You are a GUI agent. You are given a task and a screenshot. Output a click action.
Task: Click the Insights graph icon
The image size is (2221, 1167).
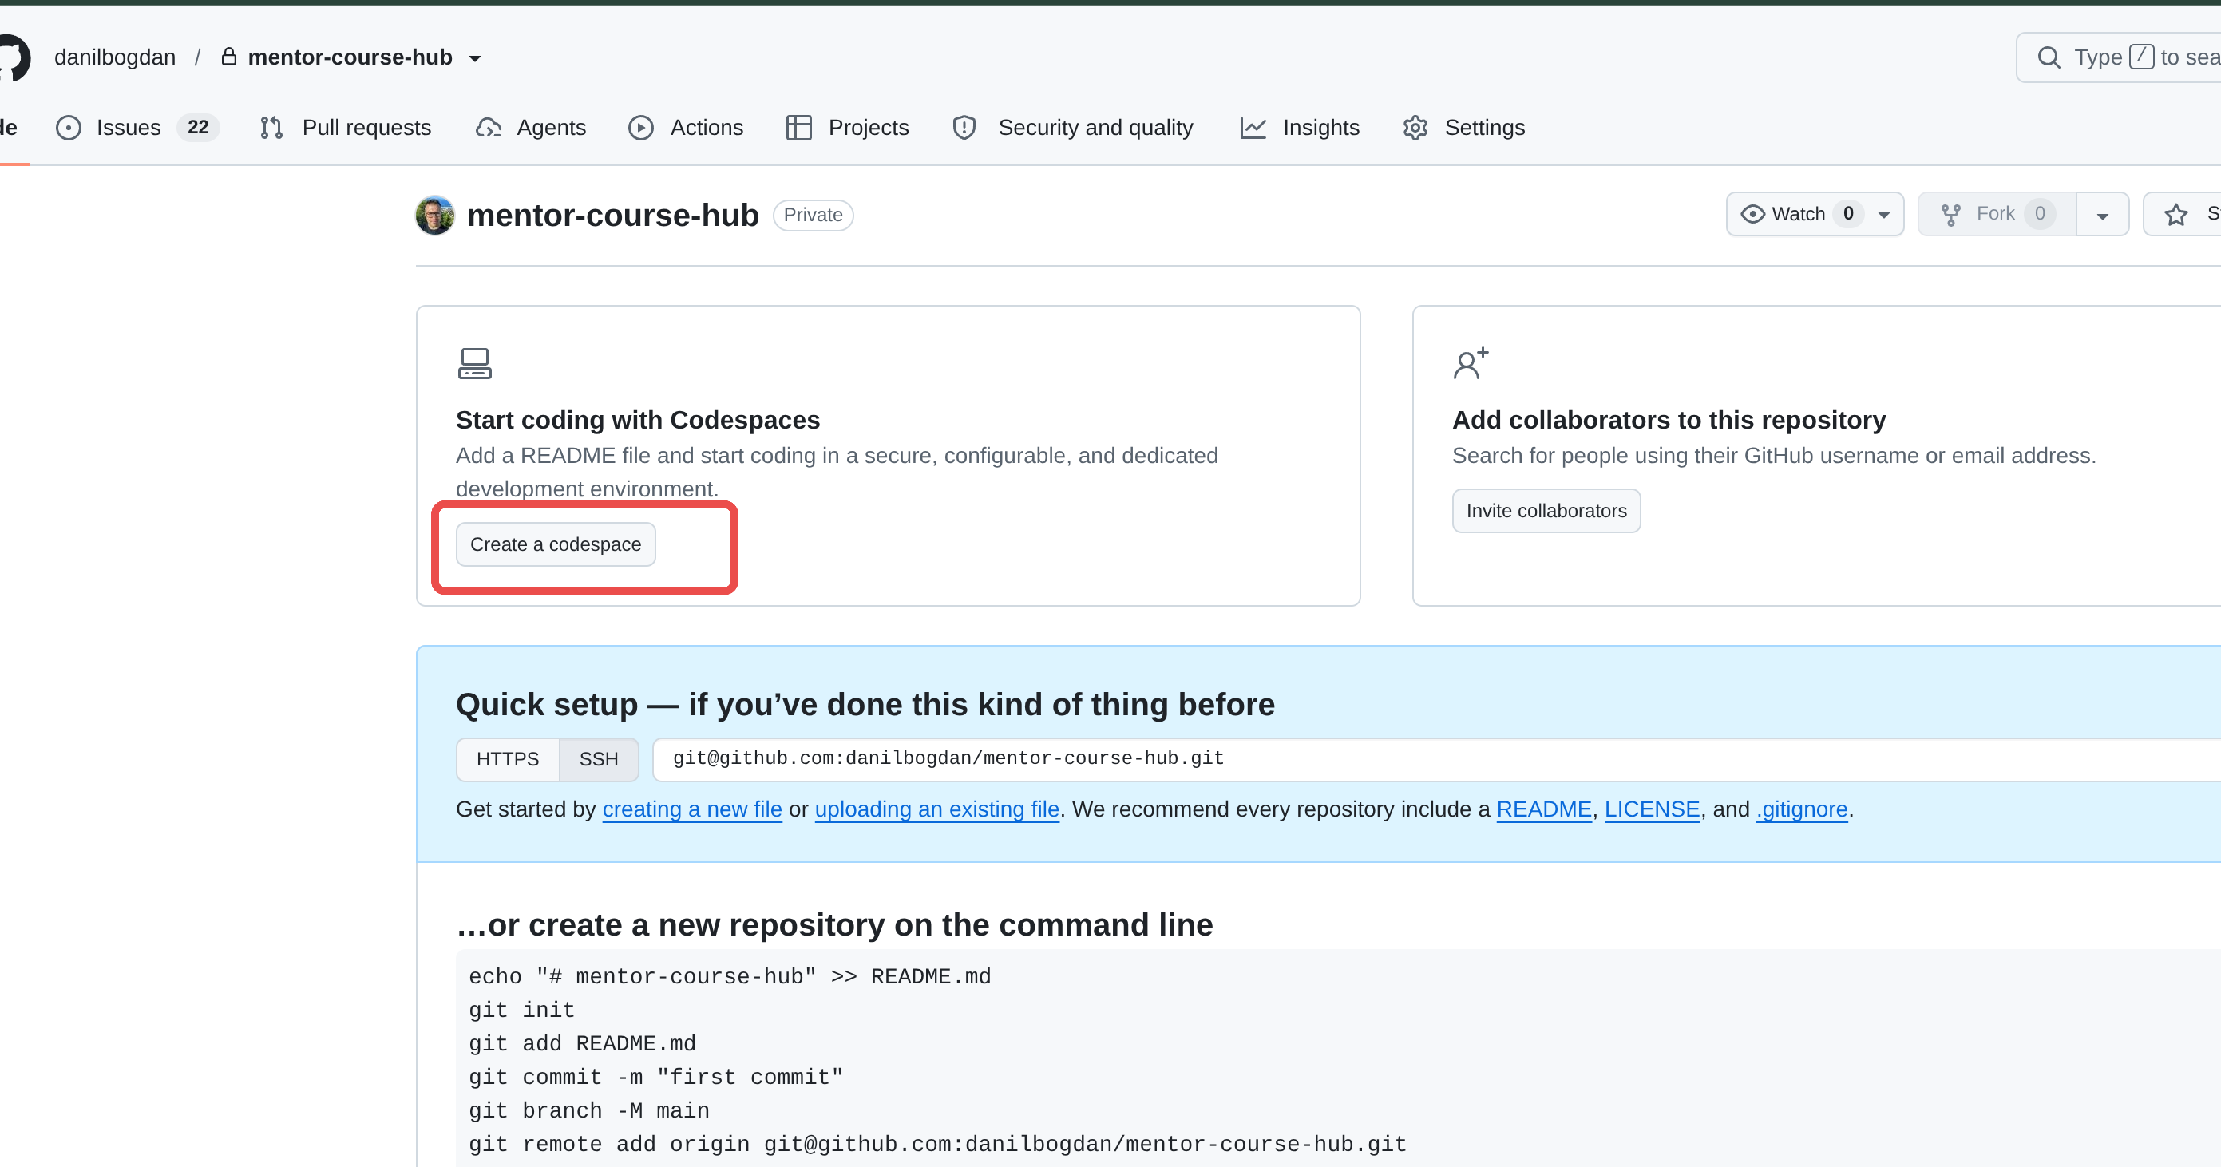[x=1253, y=128]
